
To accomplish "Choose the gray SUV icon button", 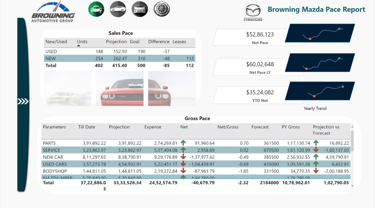I will point(140,9).
